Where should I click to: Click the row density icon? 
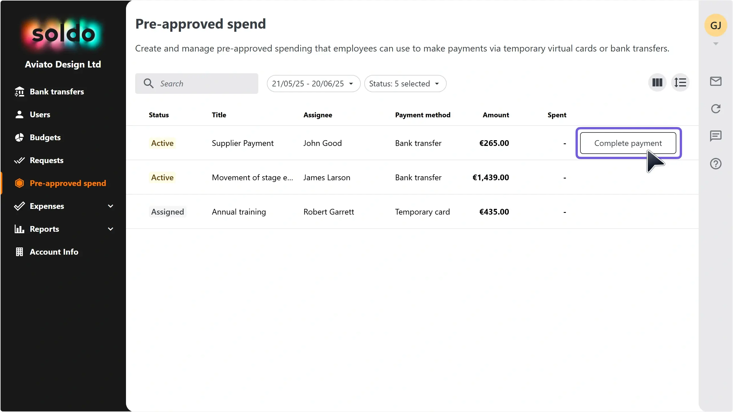(x=680, y=83)
